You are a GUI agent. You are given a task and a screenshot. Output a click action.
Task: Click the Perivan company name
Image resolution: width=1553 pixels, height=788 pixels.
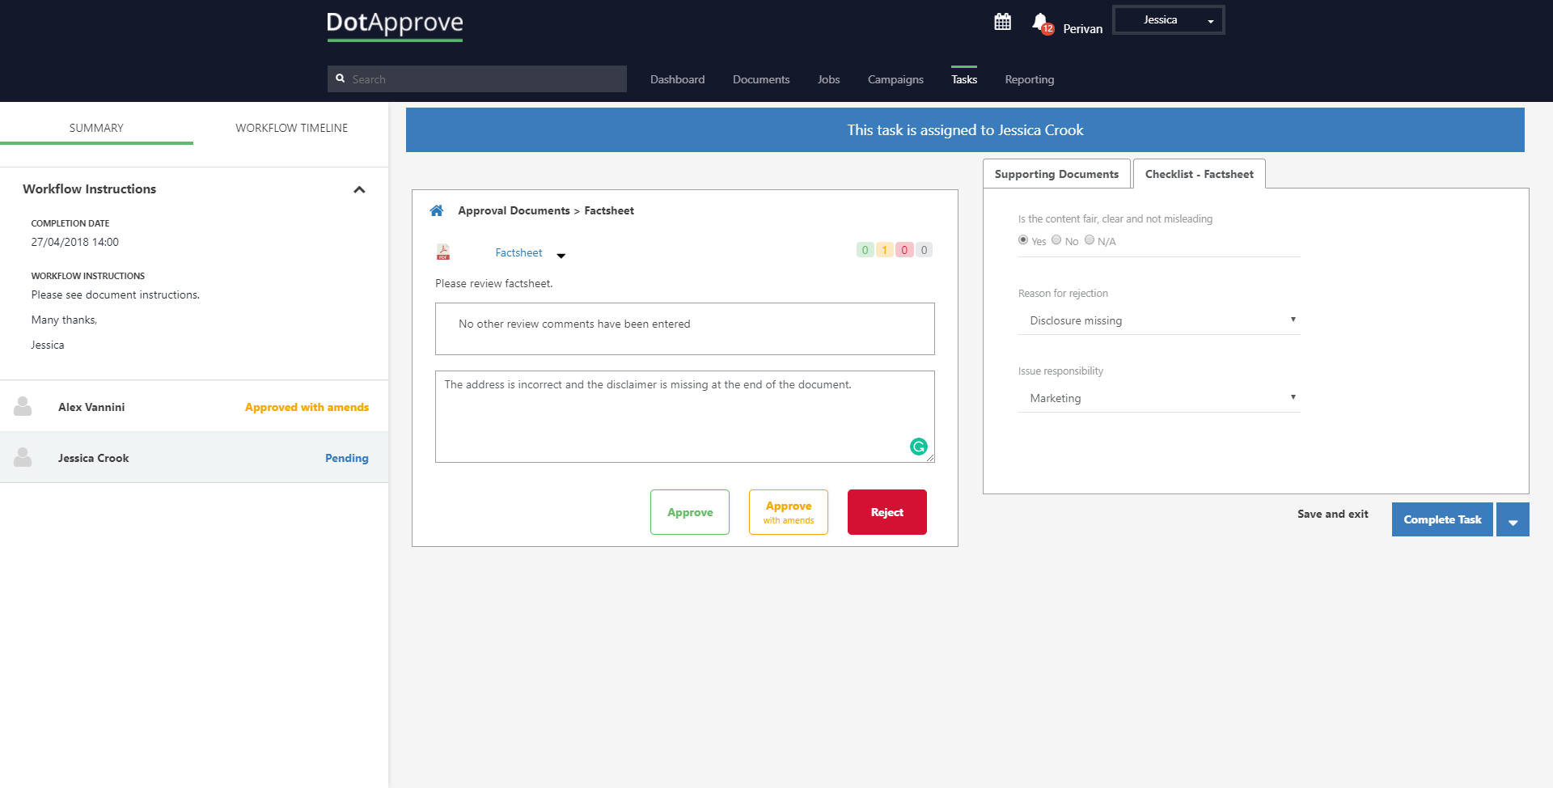tap(1082, 28)
